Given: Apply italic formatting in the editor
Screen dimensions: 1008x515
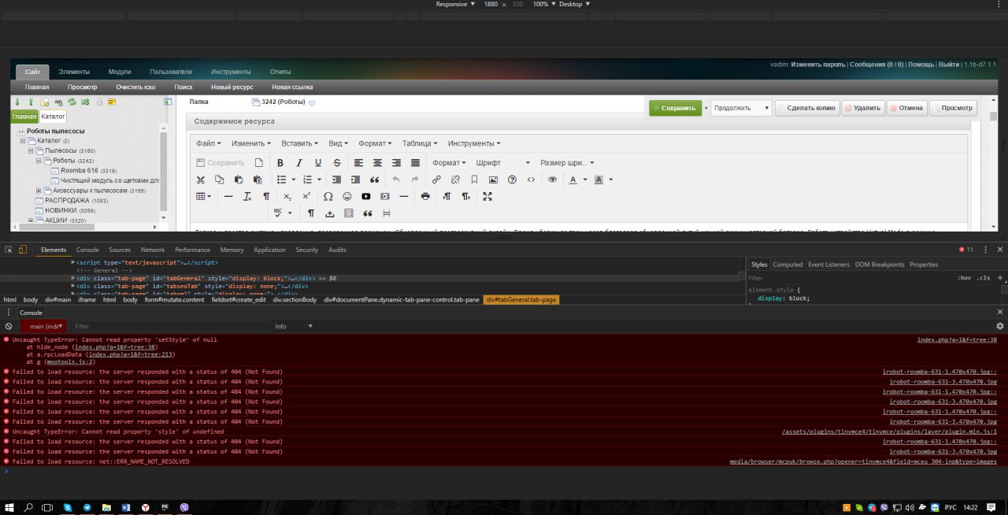Looking at the screenshot, I should point(299,163).
